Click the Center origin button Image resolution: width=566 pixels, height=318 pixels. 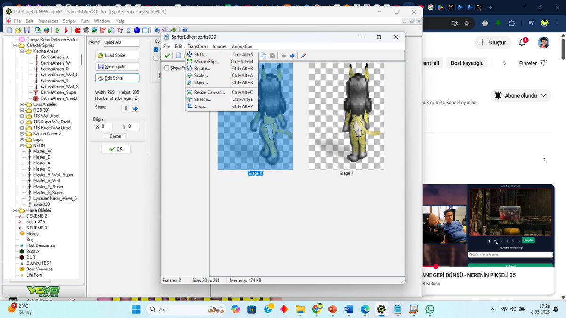click(116, 136)
